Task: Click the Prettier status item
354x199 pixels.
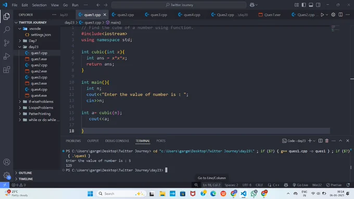Action: point(334,185)
